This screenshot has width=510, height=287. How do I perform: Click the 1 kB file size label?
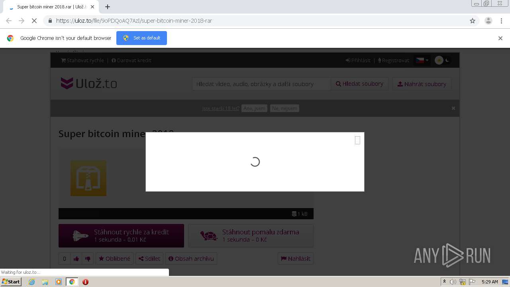click(300, 214)
